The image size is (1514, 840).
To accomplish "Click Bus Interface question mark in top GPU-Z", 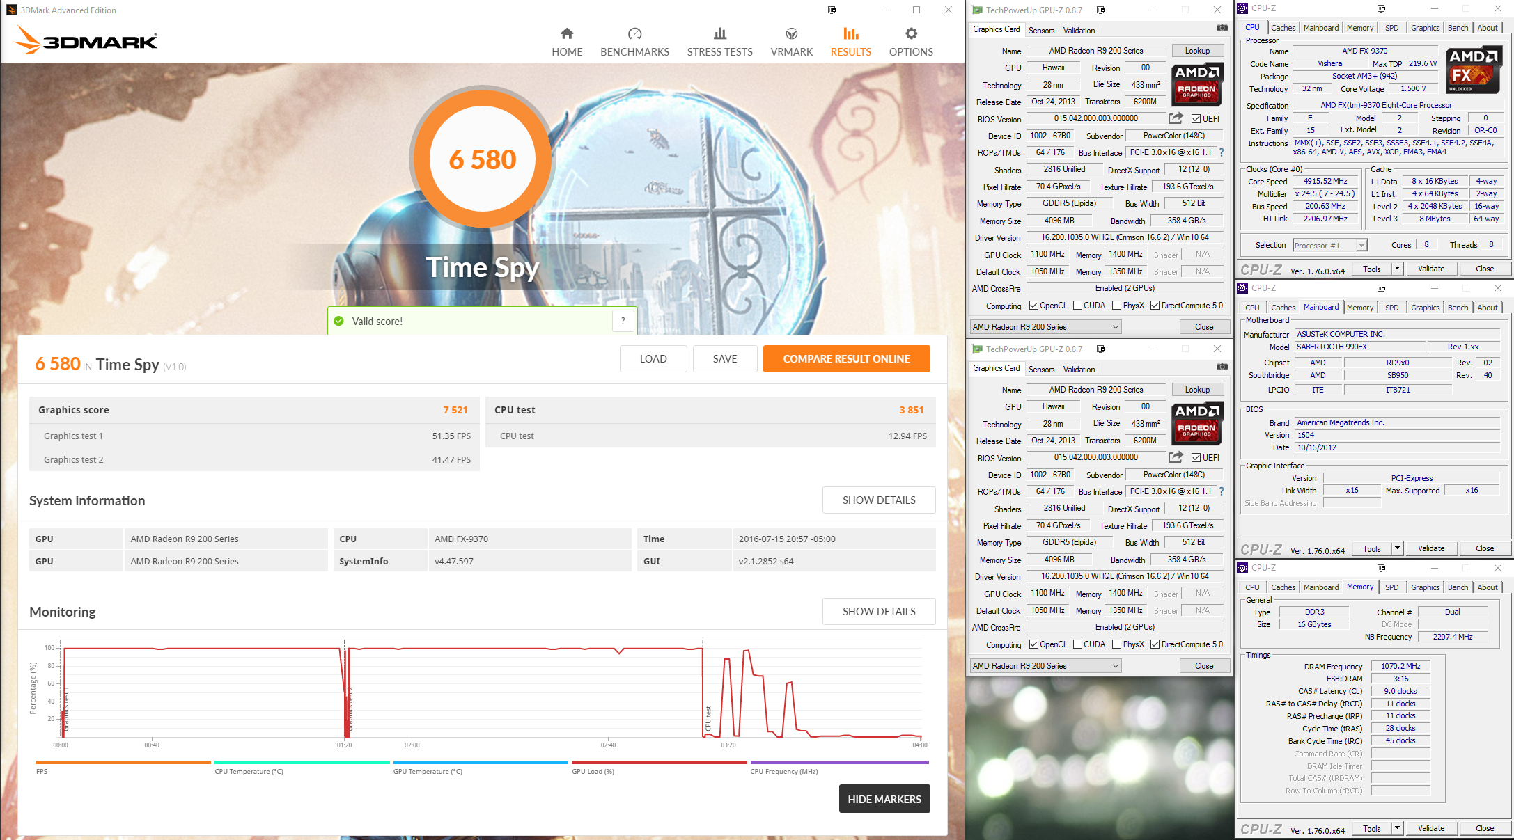I will [1221, 152].
